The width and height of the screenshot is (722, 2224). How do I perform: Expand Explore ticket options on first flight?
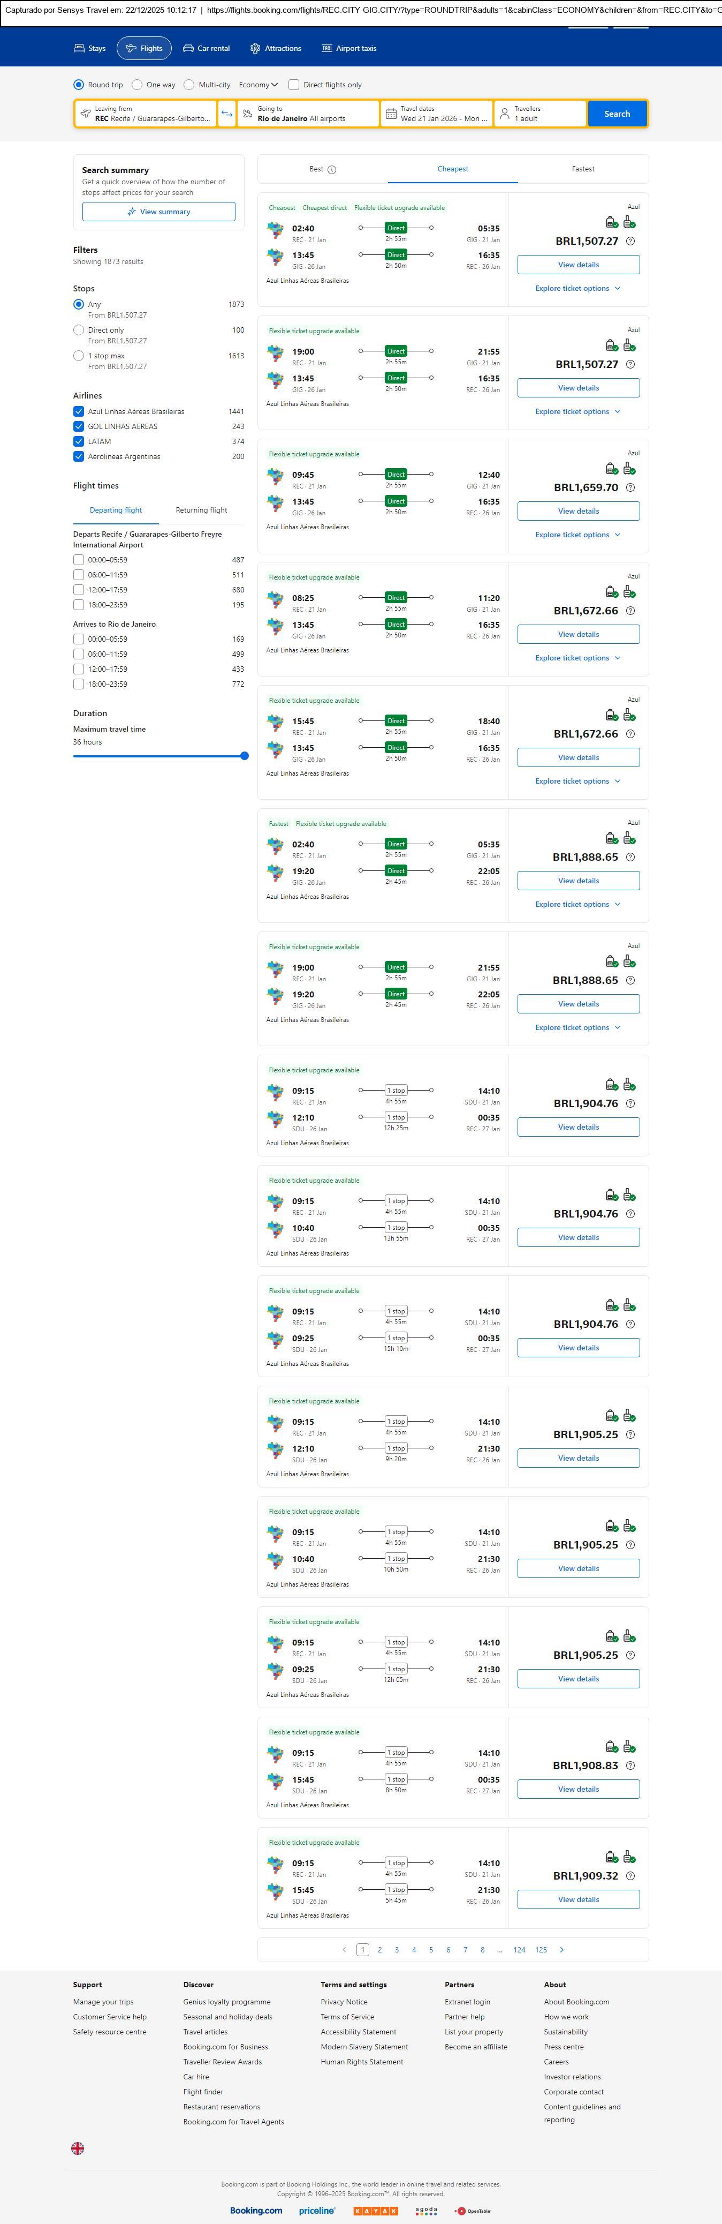pos(578,288)
